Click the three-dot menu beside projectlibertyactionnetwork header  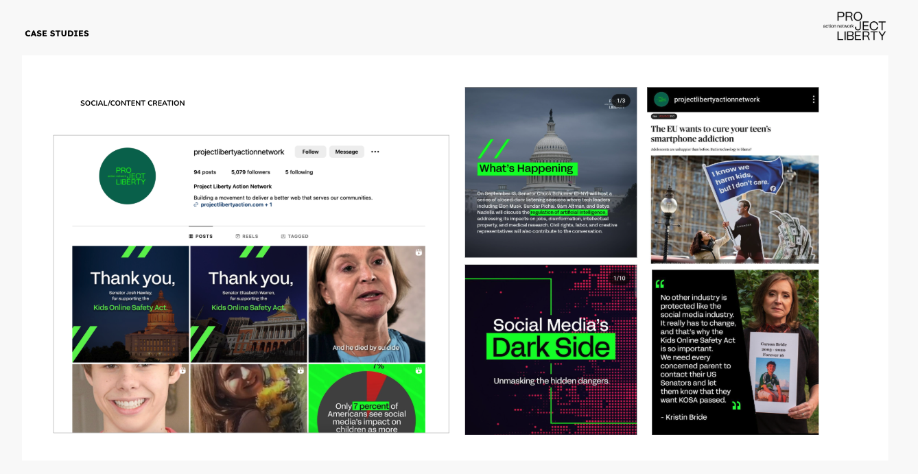tap(814, 99)
